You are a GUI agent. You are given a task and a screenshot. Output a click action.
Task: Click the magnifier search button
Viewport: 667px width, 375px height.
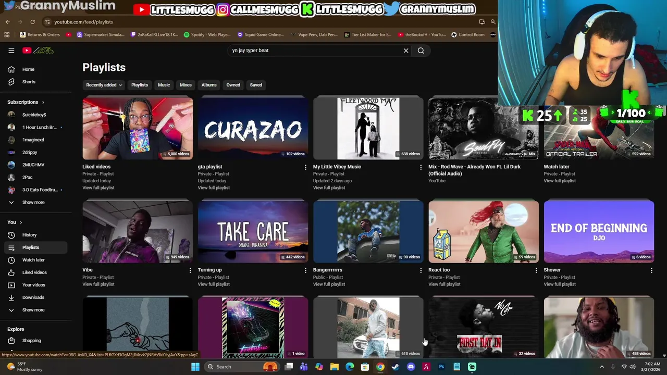(421, 51)
